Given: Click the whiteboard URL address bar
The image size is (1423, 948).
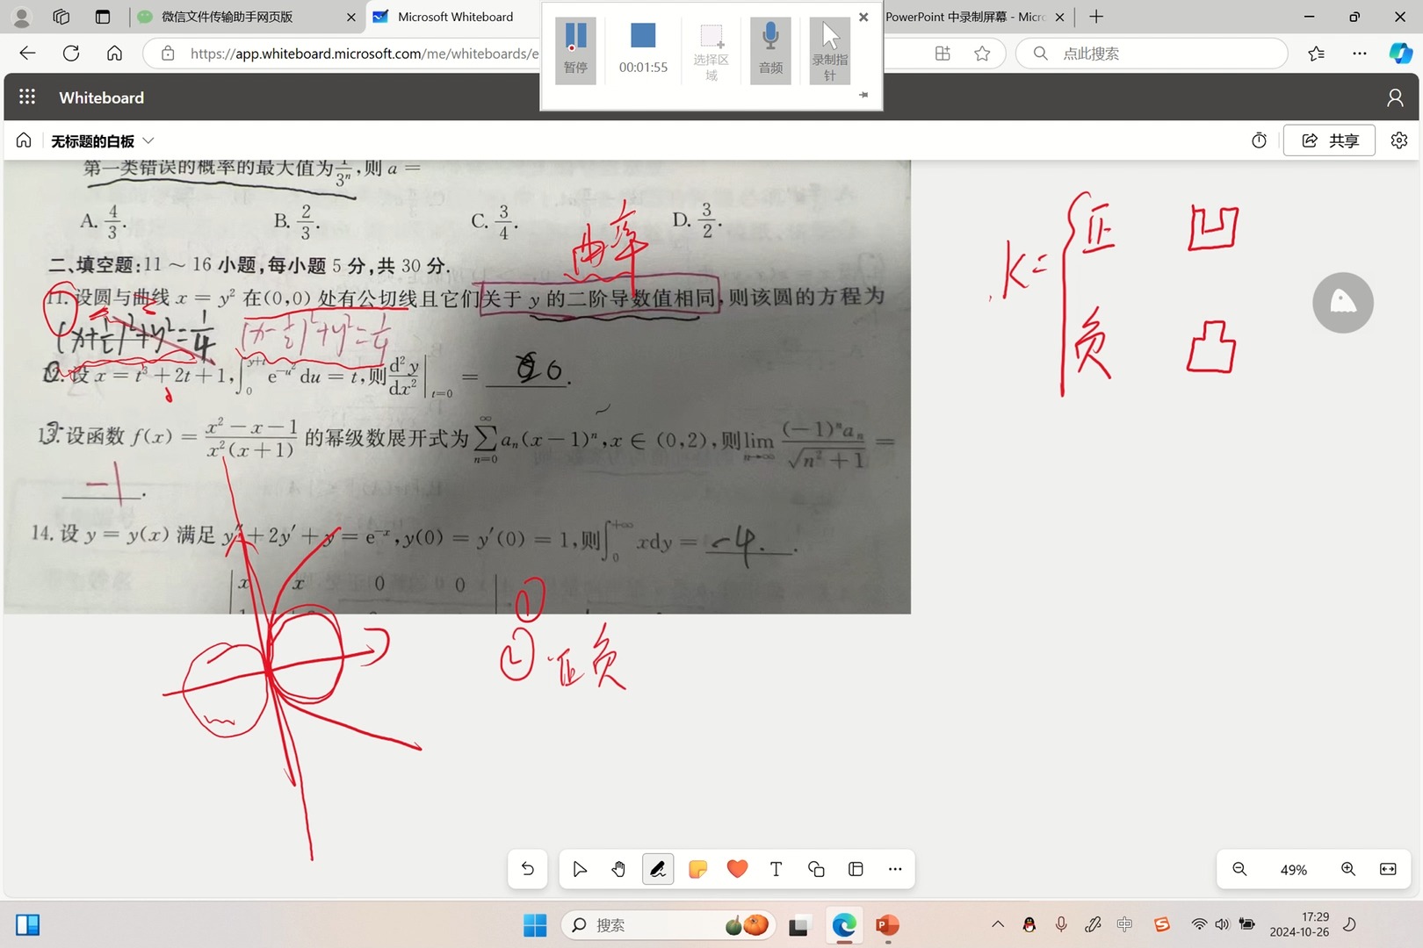Looking at the screenshot, I should tap(364, 54).
